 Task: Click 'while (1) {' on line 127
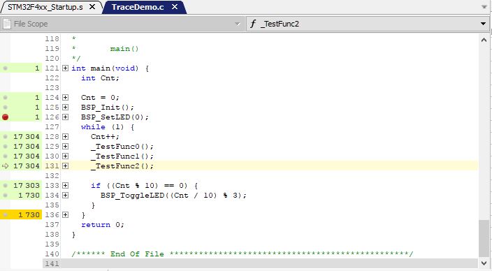click(x=108, y=126)
